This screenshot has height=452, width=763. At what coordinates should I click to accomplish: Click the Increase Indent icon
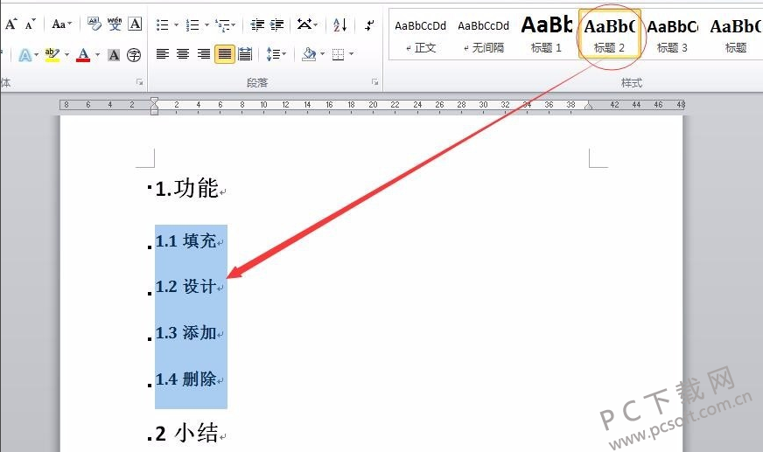(276, 24)
